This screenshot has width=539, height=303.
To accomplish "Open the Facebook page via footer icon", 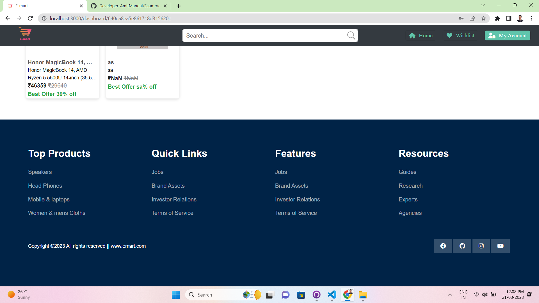I will click(443, 246).
